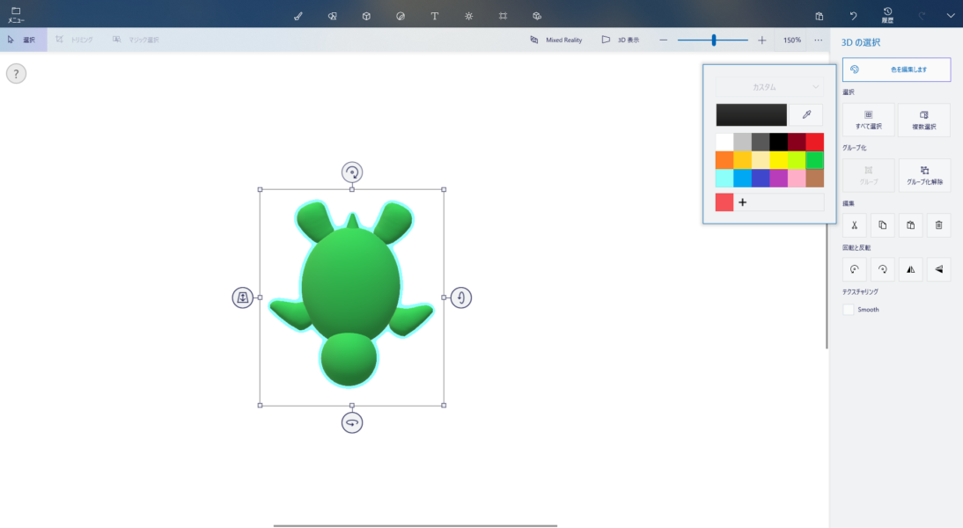Copy the selection in edit panel
Screen dimensions: 963x528
(883, 225)
